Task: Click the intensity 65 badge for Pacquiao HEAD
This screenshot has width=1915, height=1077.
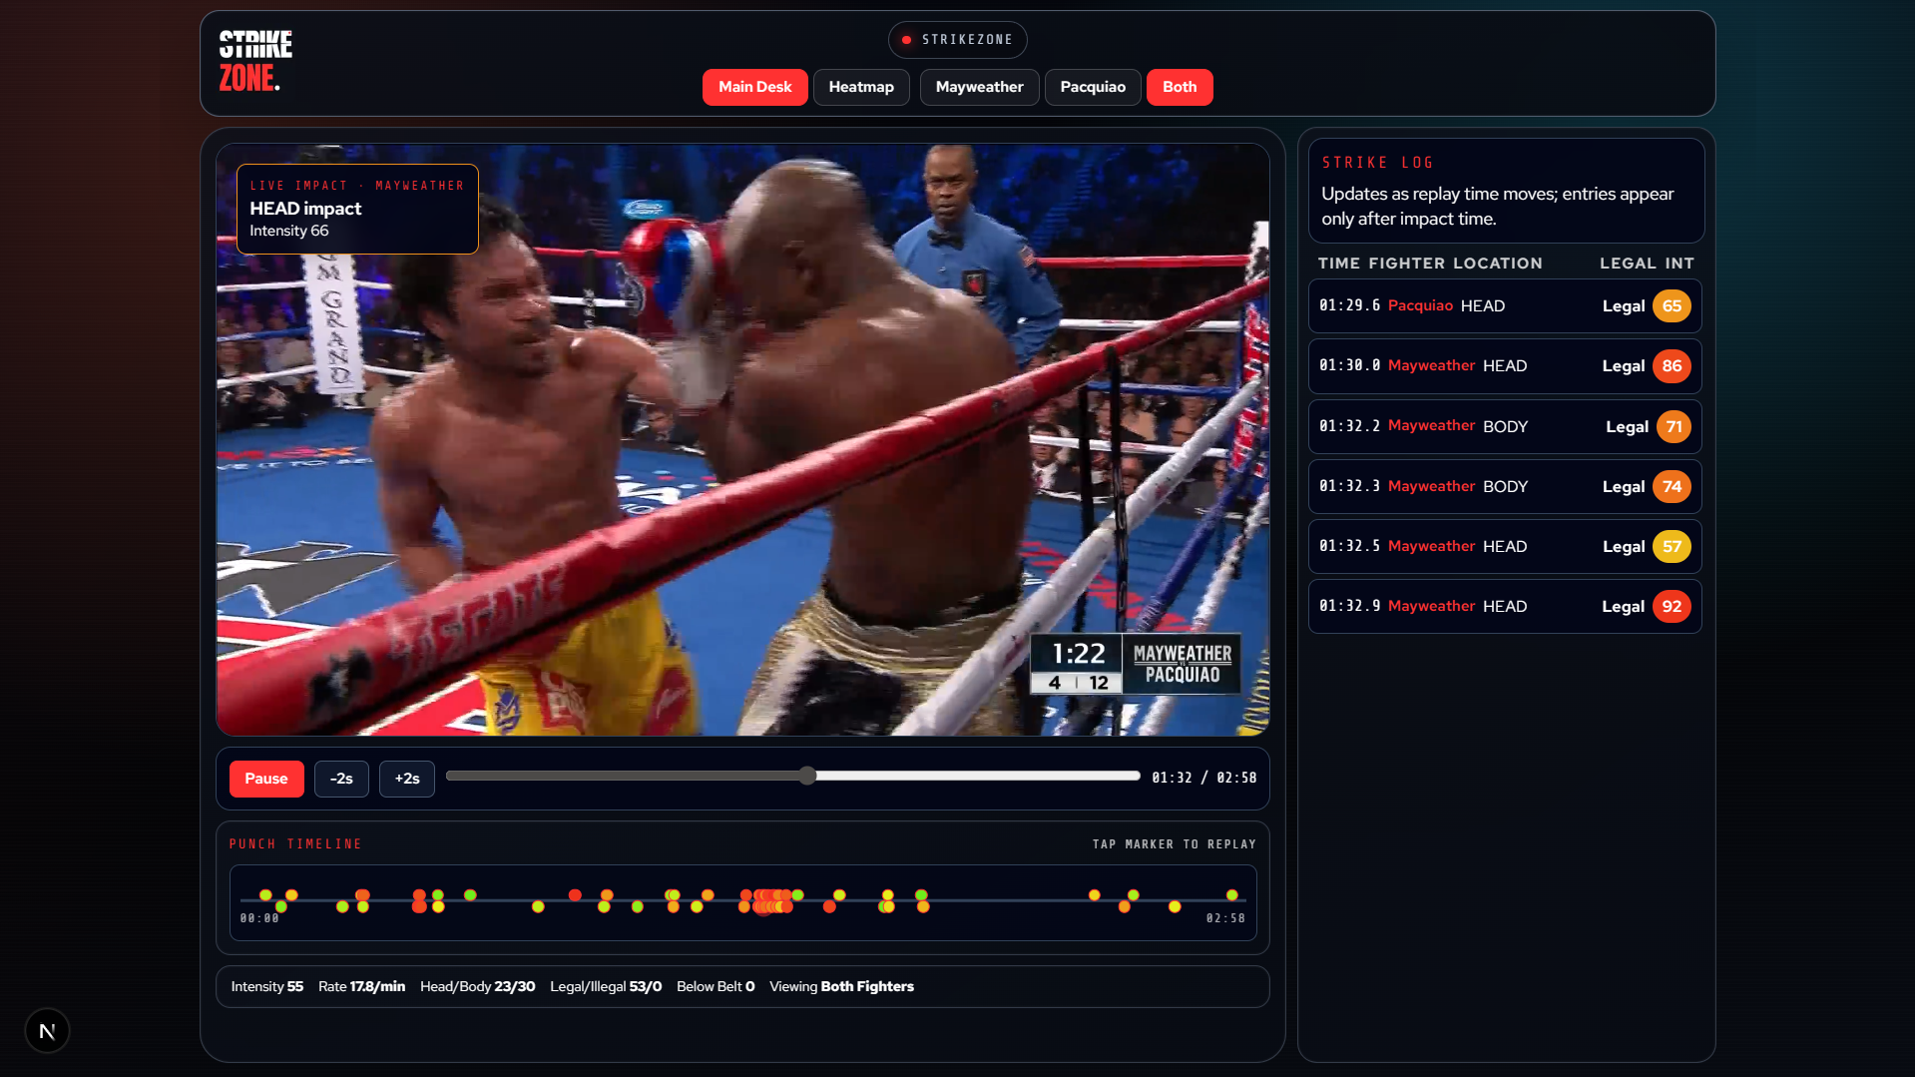Action: [x=1672, y=306]
